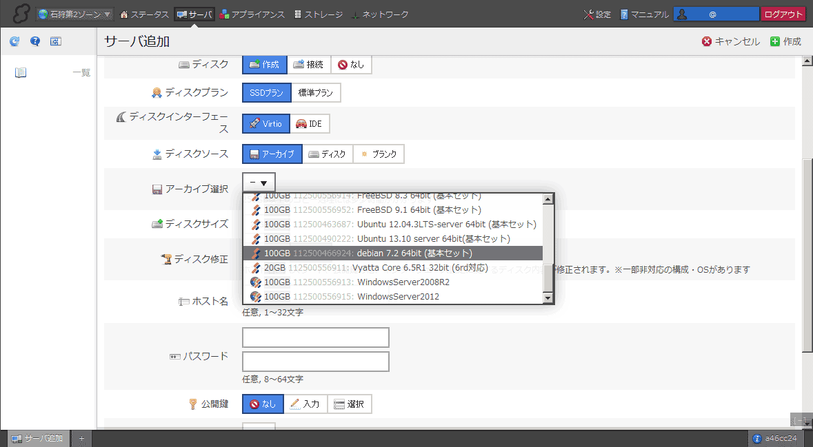Open the 石狩第2ゾーン zone dropdown

[x=75, y=14]
